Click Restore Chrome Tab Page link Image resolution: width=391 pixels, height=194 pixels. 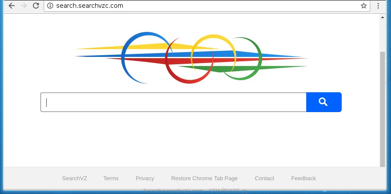[204, 178]
